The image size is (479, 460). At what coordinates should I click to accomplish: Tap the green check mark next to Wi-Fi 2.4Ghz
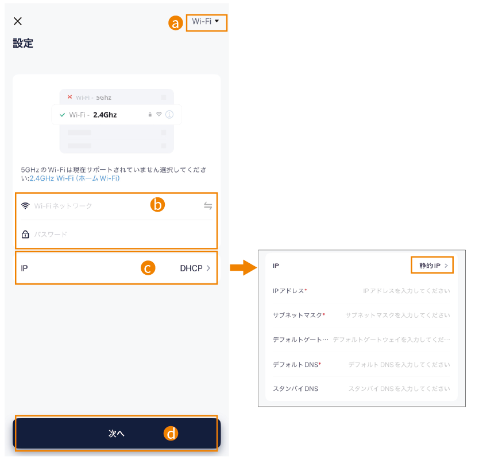pos(61,115)
